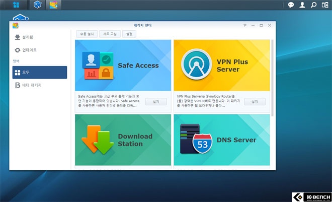The image size is (332, 202).
Task: Open user account options icon
Action: (302, 5)
